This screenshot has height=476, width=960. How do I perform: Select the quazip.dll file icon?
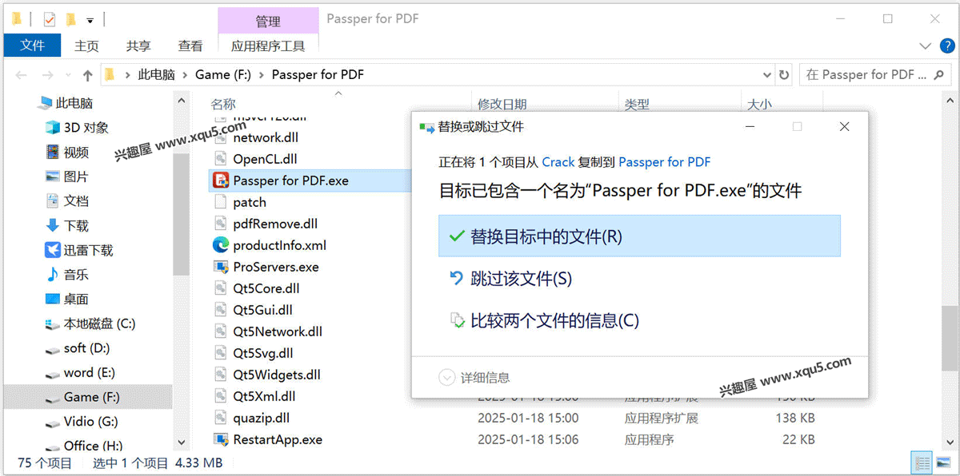221,418
